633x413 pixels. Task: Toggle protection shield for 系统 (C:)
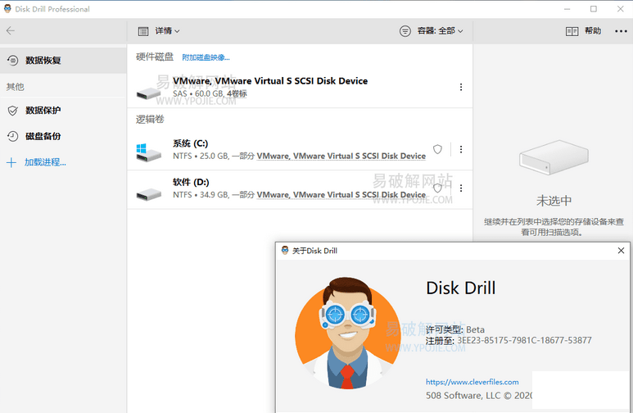[x=437, y=149]
